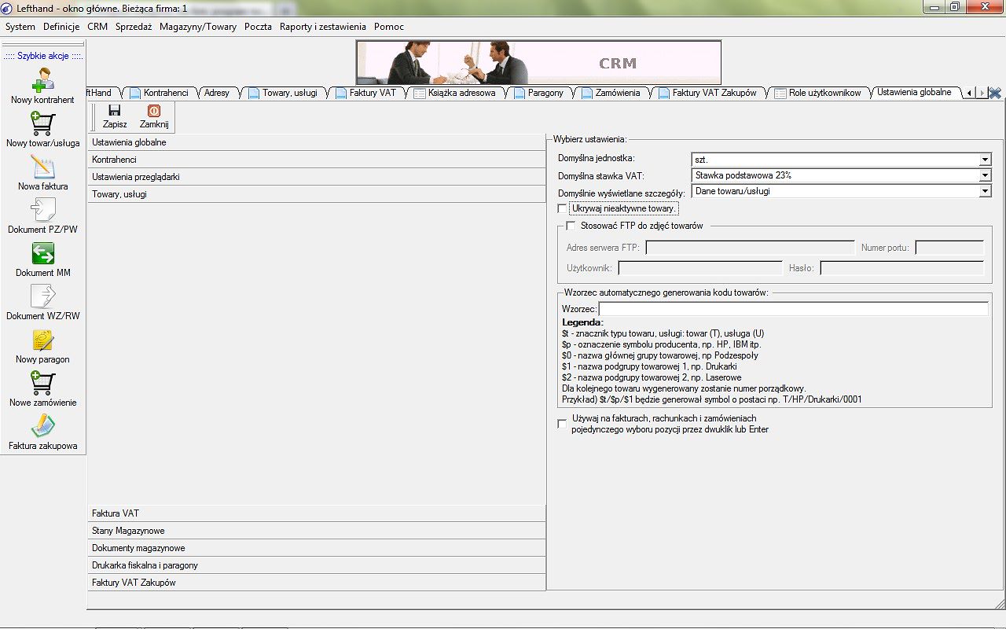Open the Dokument PZ/PW icon
This screenshot has height=629, width=1006.
(x=42, y=211)
